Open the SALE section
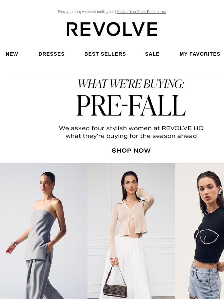This screenshot has width=224, height=299. [152, 54]
